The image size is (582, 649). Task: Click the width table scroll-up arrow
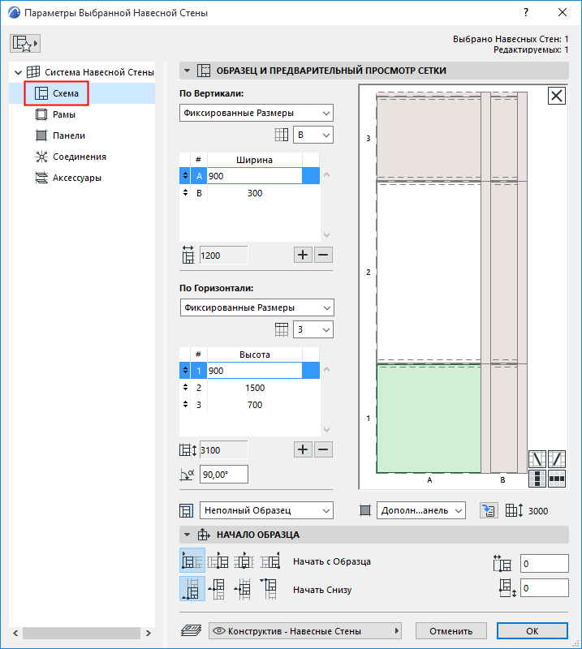point(326,174)
